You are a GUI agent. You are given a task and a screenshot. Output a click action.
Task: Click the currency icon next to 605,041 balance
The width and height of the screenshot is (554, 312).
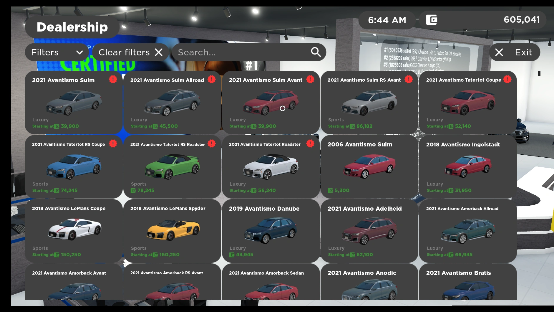tap(431, 20)
